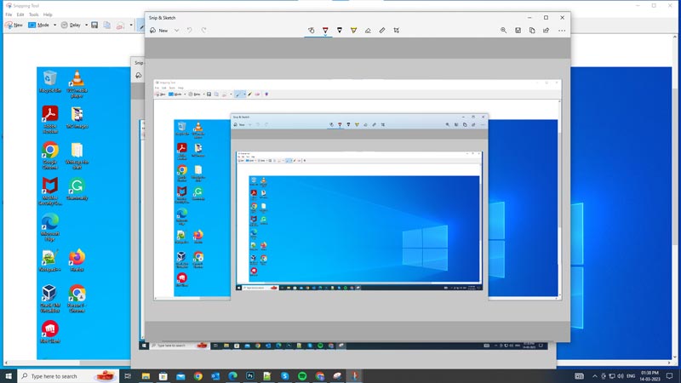Screen dimensions: 681x383
Task: Select the Ruler tool in front Snip & Sketch toolbar
Action: tap(382, 31)
